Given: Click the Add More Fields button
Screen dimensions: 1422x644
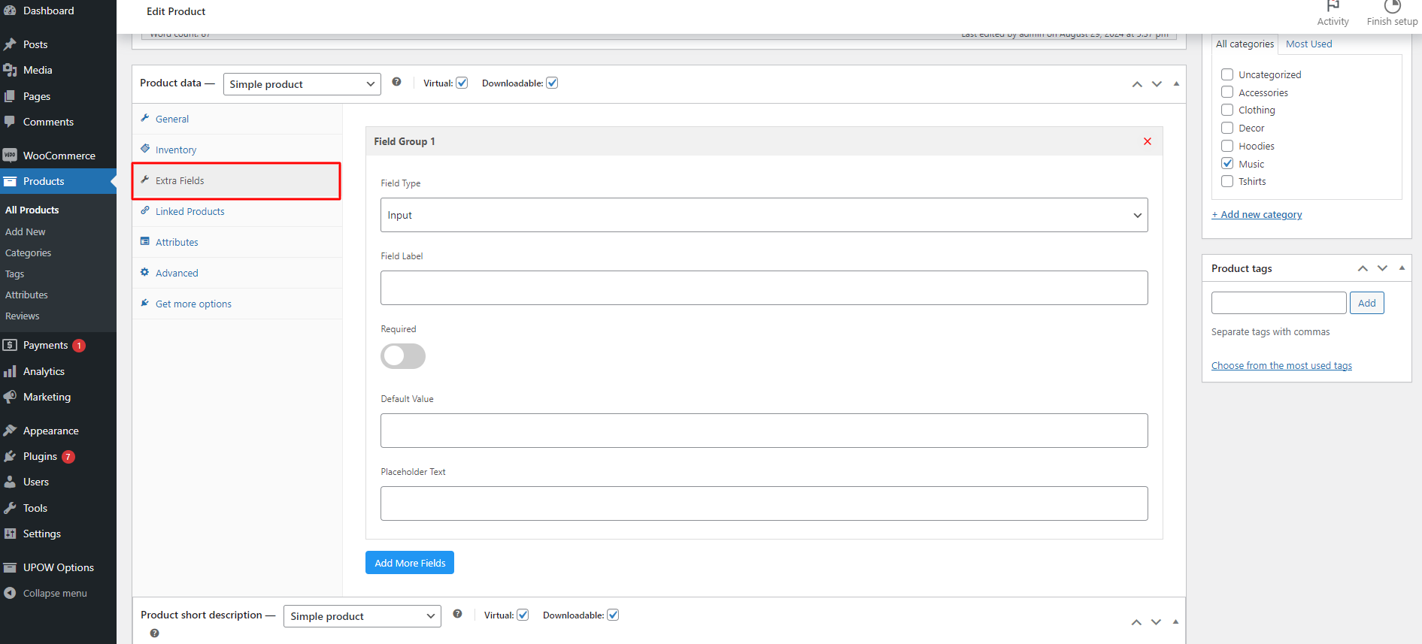Looking at the screenshot, I should 410,563.
